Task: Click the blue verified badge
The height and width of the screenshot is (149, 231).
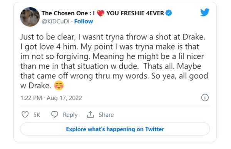Action: pyautogui.click(x=169, y=13)
